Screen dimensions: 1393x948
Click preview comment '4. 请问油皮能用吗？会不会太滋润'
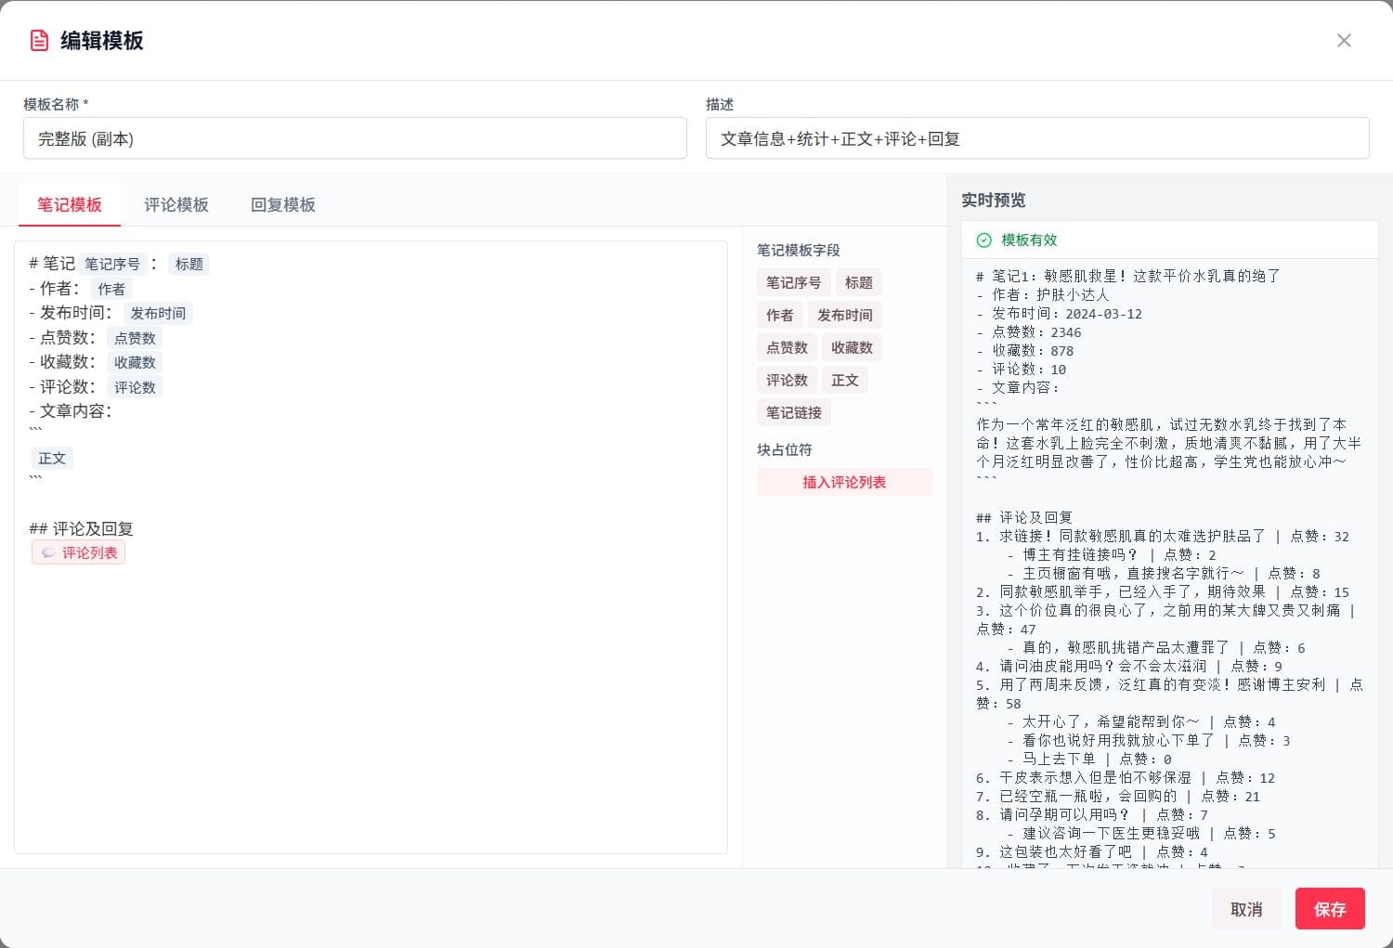pos(1091,666)
